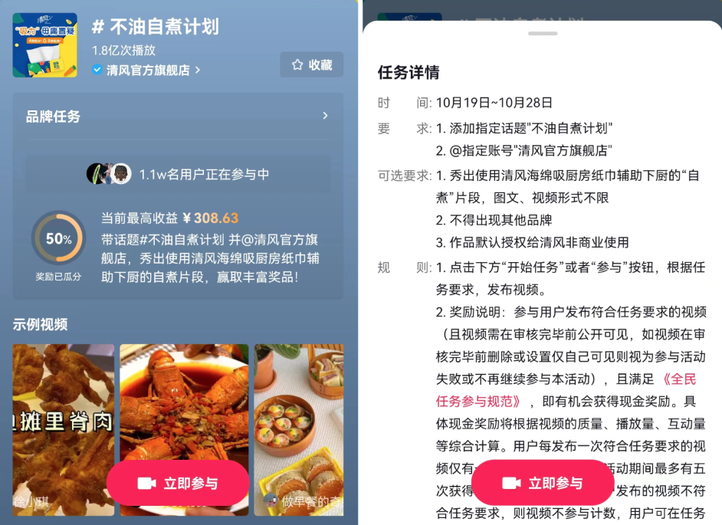Image resolution: width=722 pixels, height=525 pixels.
Task: Open 清风官方旗舰店 via the arrow
Action: point(198,70)
